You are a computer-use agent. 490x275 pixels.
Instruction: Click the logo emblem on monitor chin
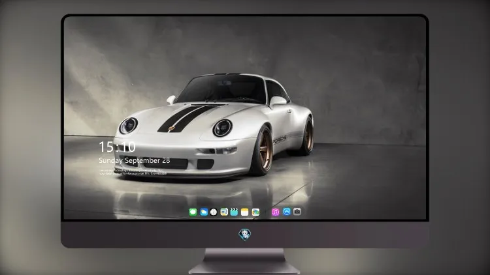(245, 235)
